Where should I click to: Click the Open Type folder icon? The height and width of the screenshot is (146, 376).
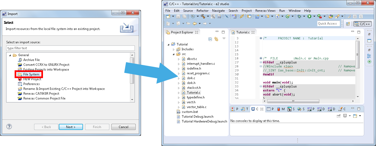(x=331, y=16)
